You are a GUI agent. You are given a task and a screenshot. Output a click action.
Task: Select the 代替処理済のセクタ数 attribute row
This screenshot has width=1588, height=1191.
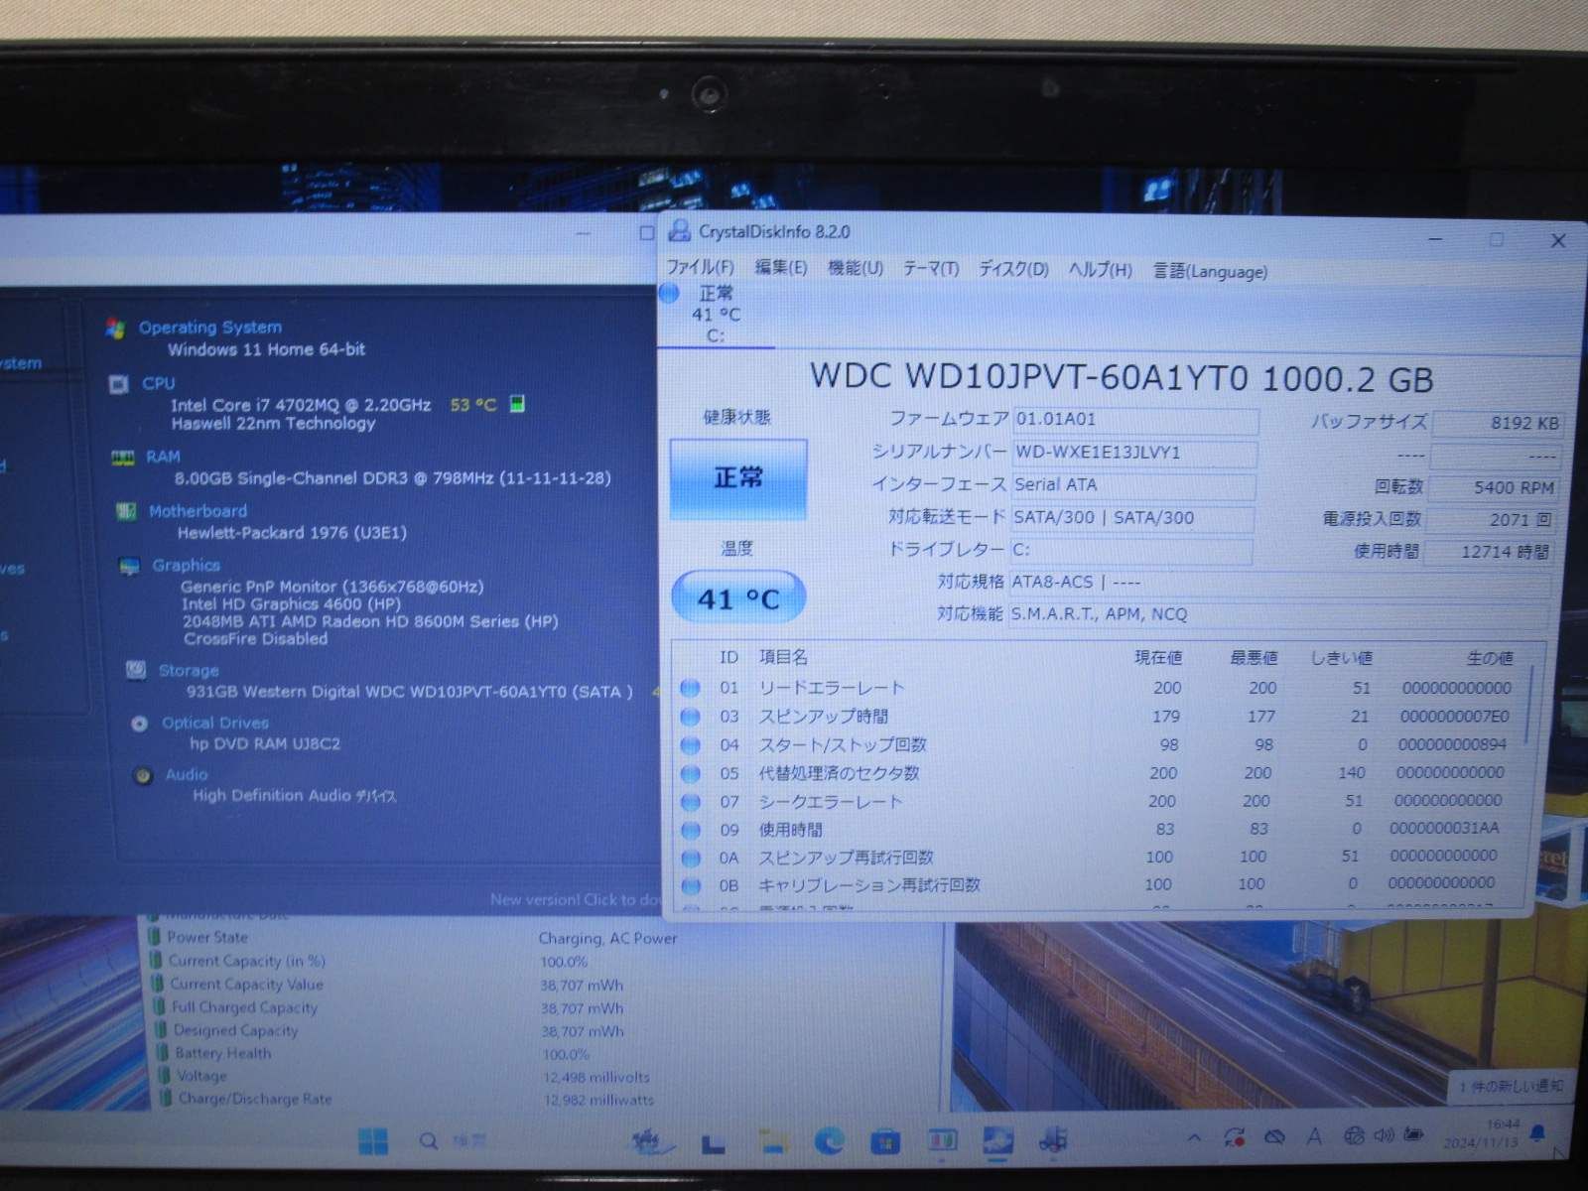[x=1096, y=773]
